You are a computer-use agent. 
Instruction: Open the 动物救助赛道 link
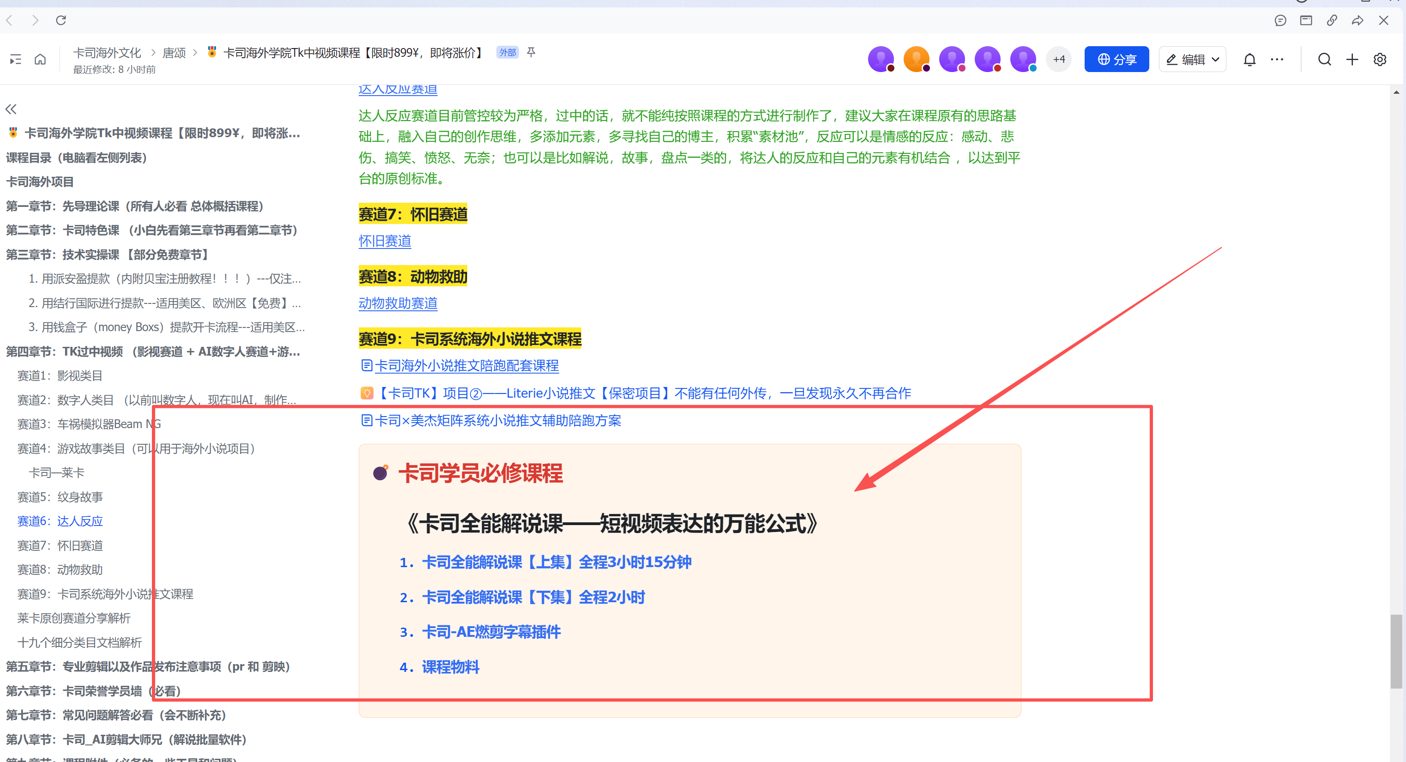[x=398, y=303]
